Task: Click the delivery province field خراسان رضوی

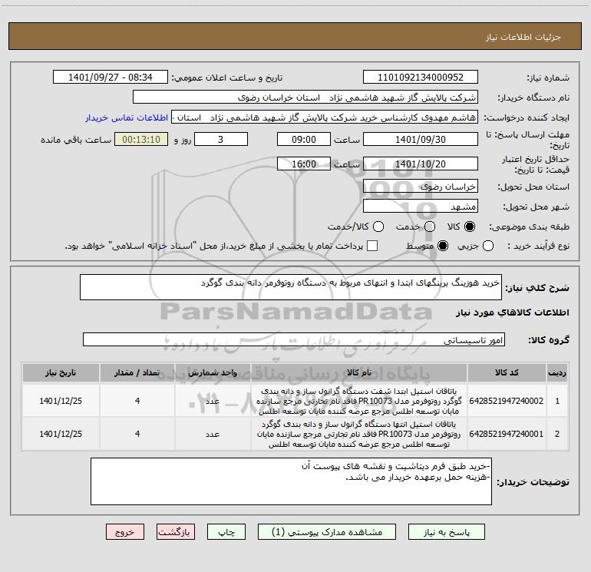Action: point(421,187)
